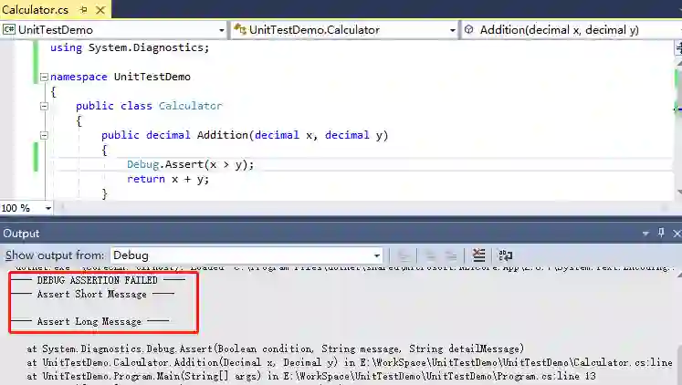
Task: Click the System.Diagnostics.Debug.Assert stack trace line
Action: click(x=276, y=349)
